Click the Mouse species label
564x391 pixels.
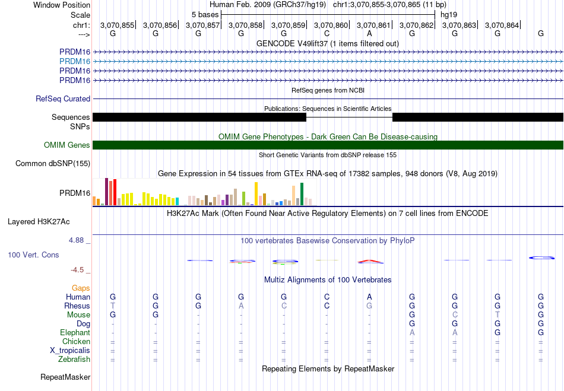(x=78, y=315)
